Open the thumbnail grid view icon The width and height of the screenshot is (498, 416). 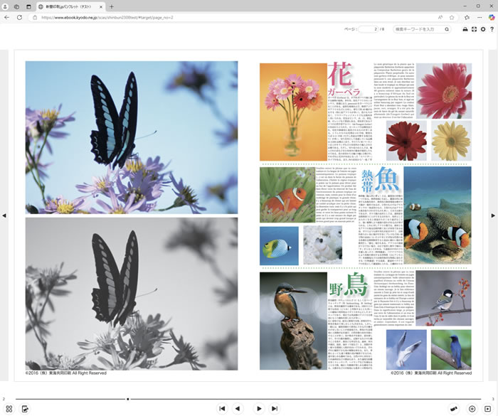[9, 409]
